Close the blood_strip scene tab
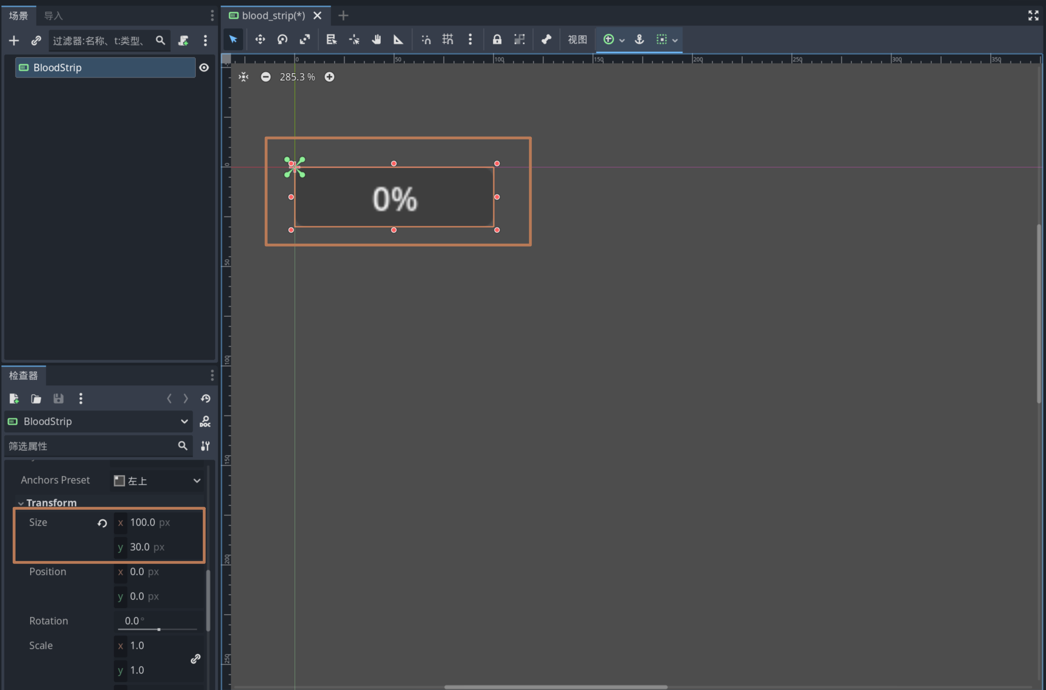1046x690 pixels. coord(317,16)
